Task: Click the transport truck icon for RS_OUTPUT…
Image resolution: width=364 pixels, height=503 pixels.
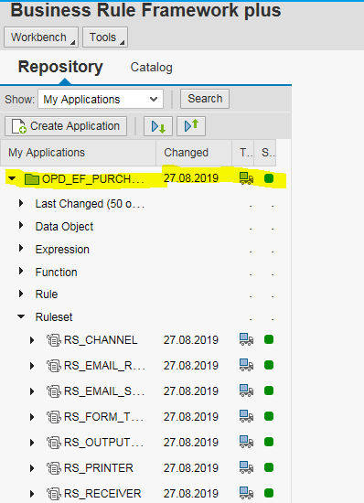Action: click(246, 442)
